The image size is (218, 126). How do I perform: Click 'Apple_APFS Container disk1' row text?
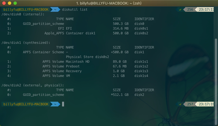coord(70,33)
